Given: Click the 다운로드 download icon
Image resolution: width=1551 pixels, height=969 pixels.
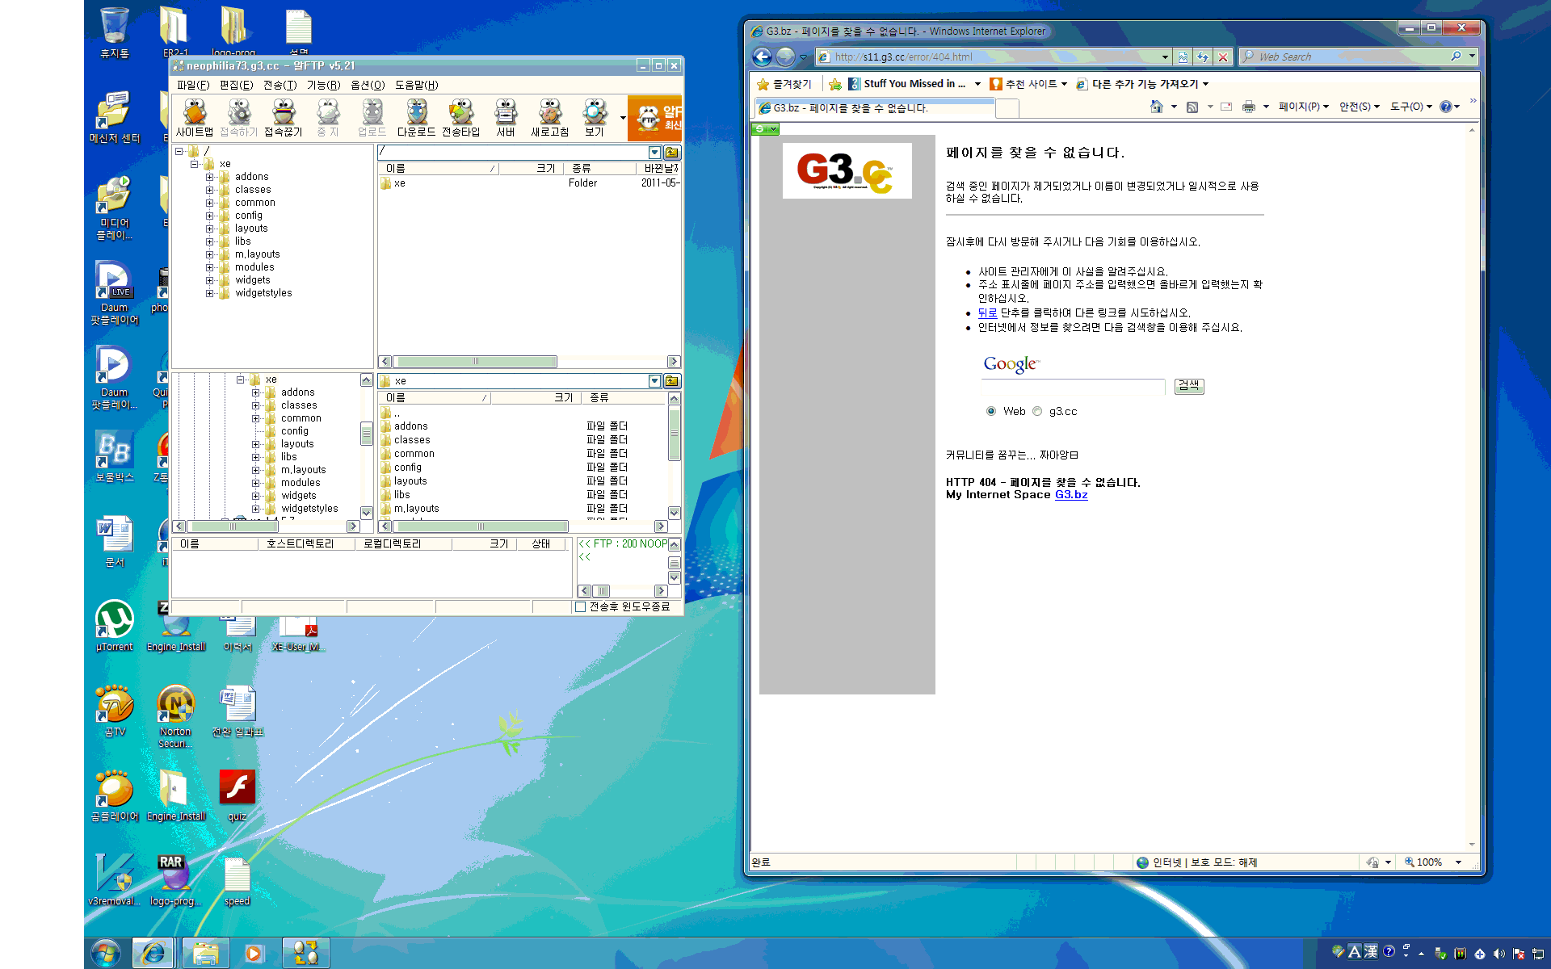Looking at the screenshot, I should click(x=416, y=118).
